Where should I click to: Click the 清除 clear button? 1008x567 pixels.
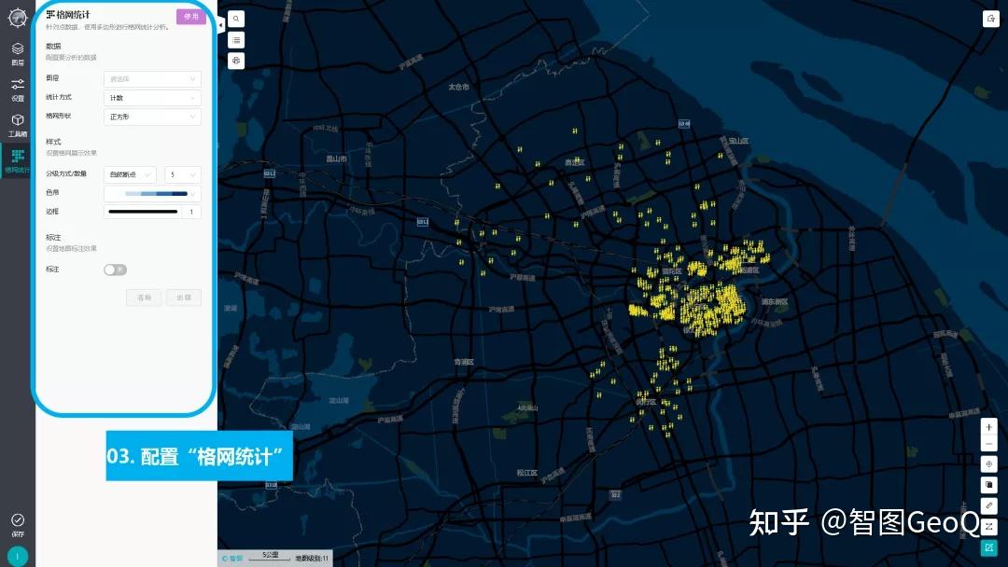coord(144,297)
